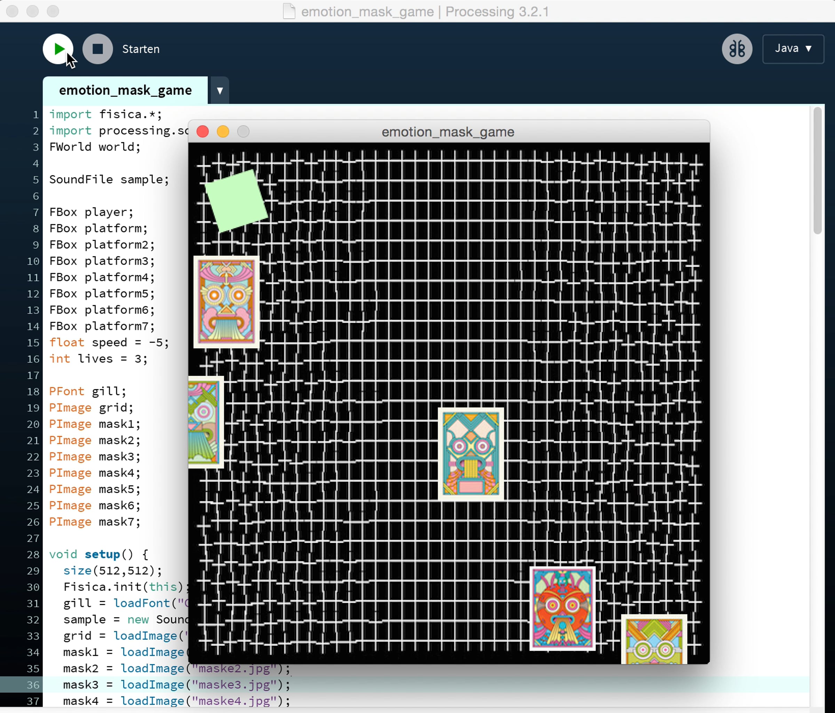This screenshot has width=835, height=713.
Task: Toggle the debugger butterfly icon
Action: click(737, 49)
